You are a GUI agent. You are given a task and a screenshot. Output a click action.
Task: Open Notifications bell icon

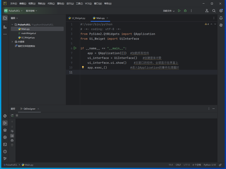(x=221, y=18)
